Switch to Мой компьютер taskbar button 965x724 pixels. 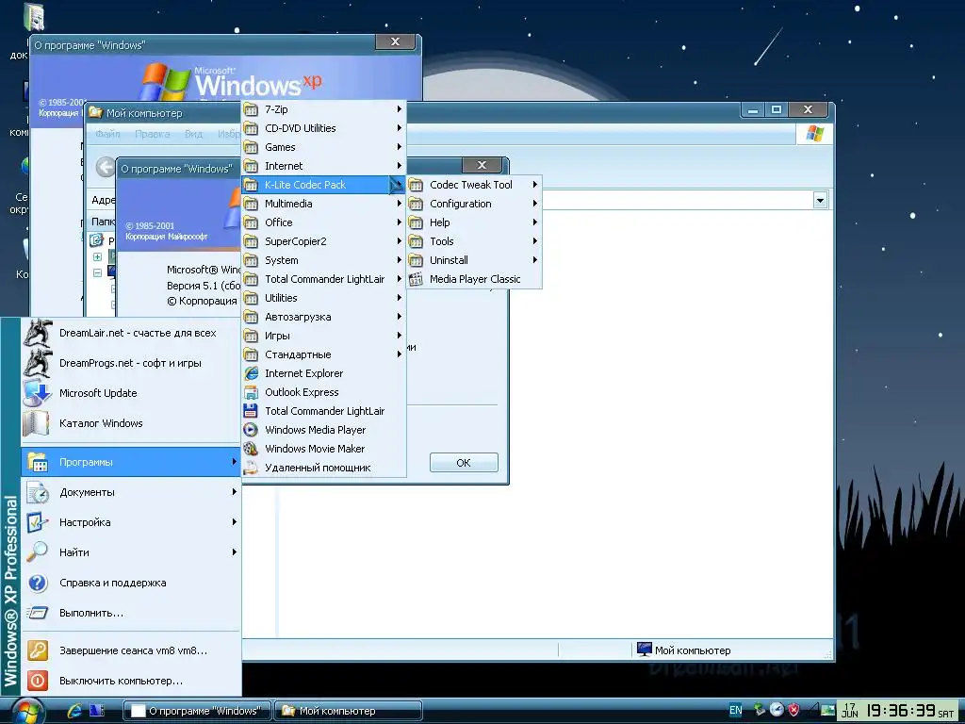point(348,711)
